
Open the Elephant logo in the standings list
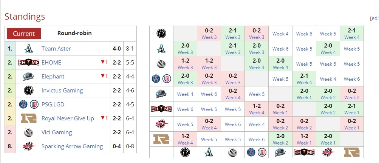coord(29,77)
